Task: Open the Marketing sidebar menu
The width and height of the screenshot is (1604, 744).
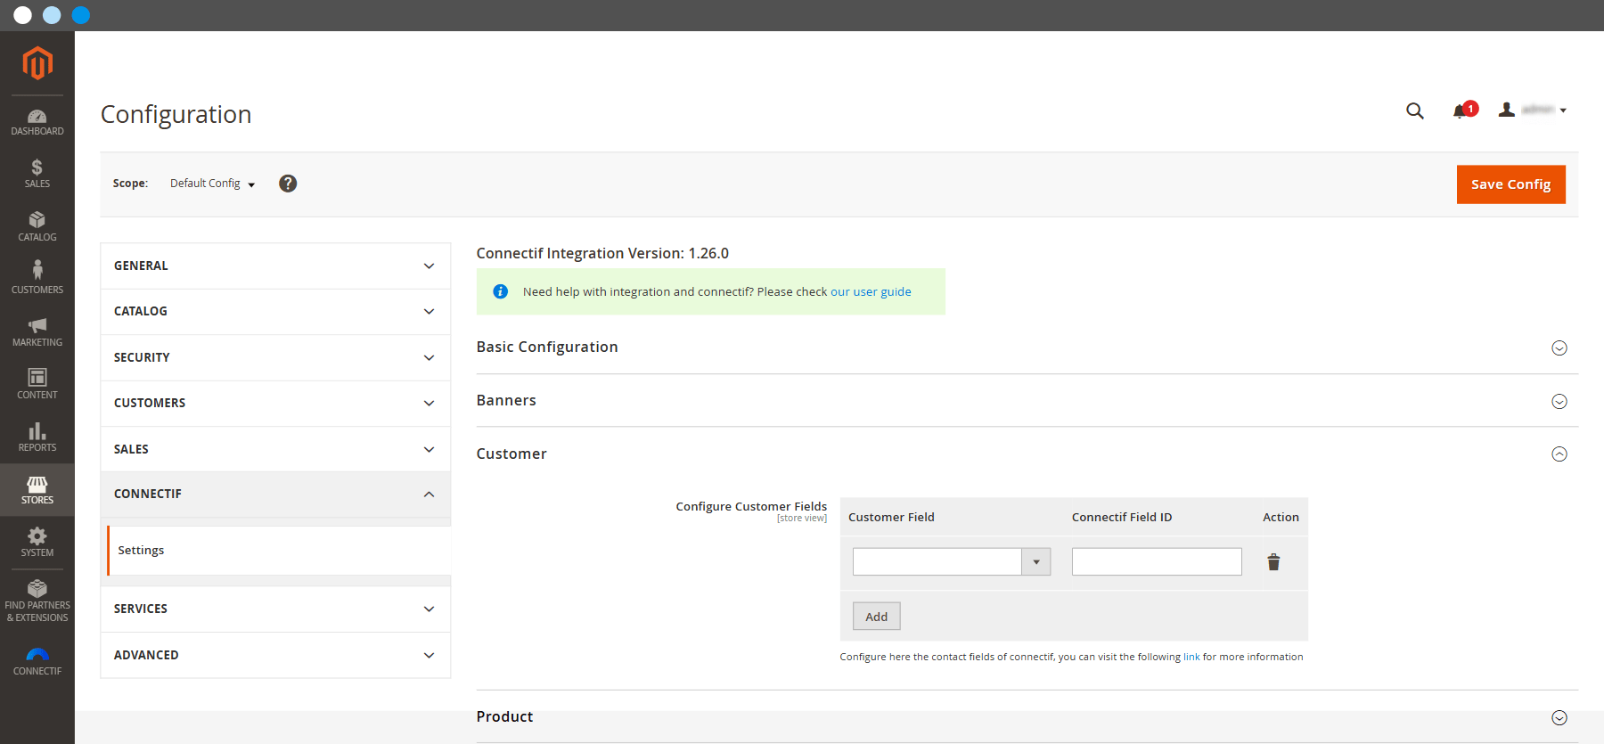Action: tap(37, 331)
